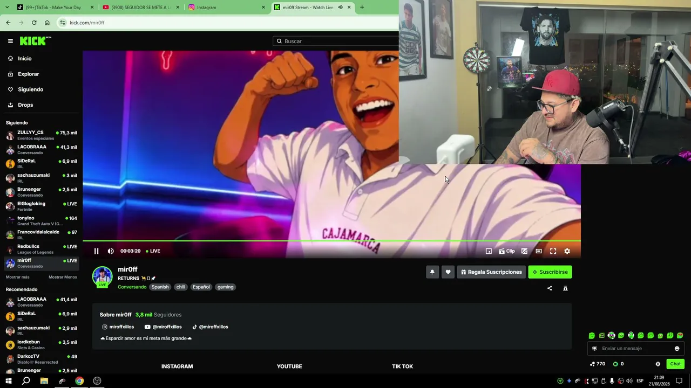The width and height of the screenshot is (691, 388).
Task: Open the Conversando category link
Action: tap(132, 287)
